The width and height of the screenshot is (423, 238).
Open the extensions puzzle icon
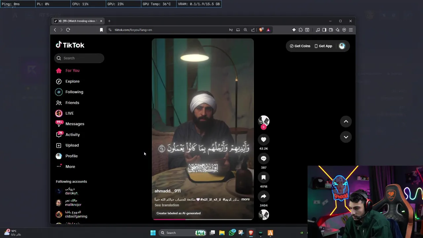tap(300, 30)
